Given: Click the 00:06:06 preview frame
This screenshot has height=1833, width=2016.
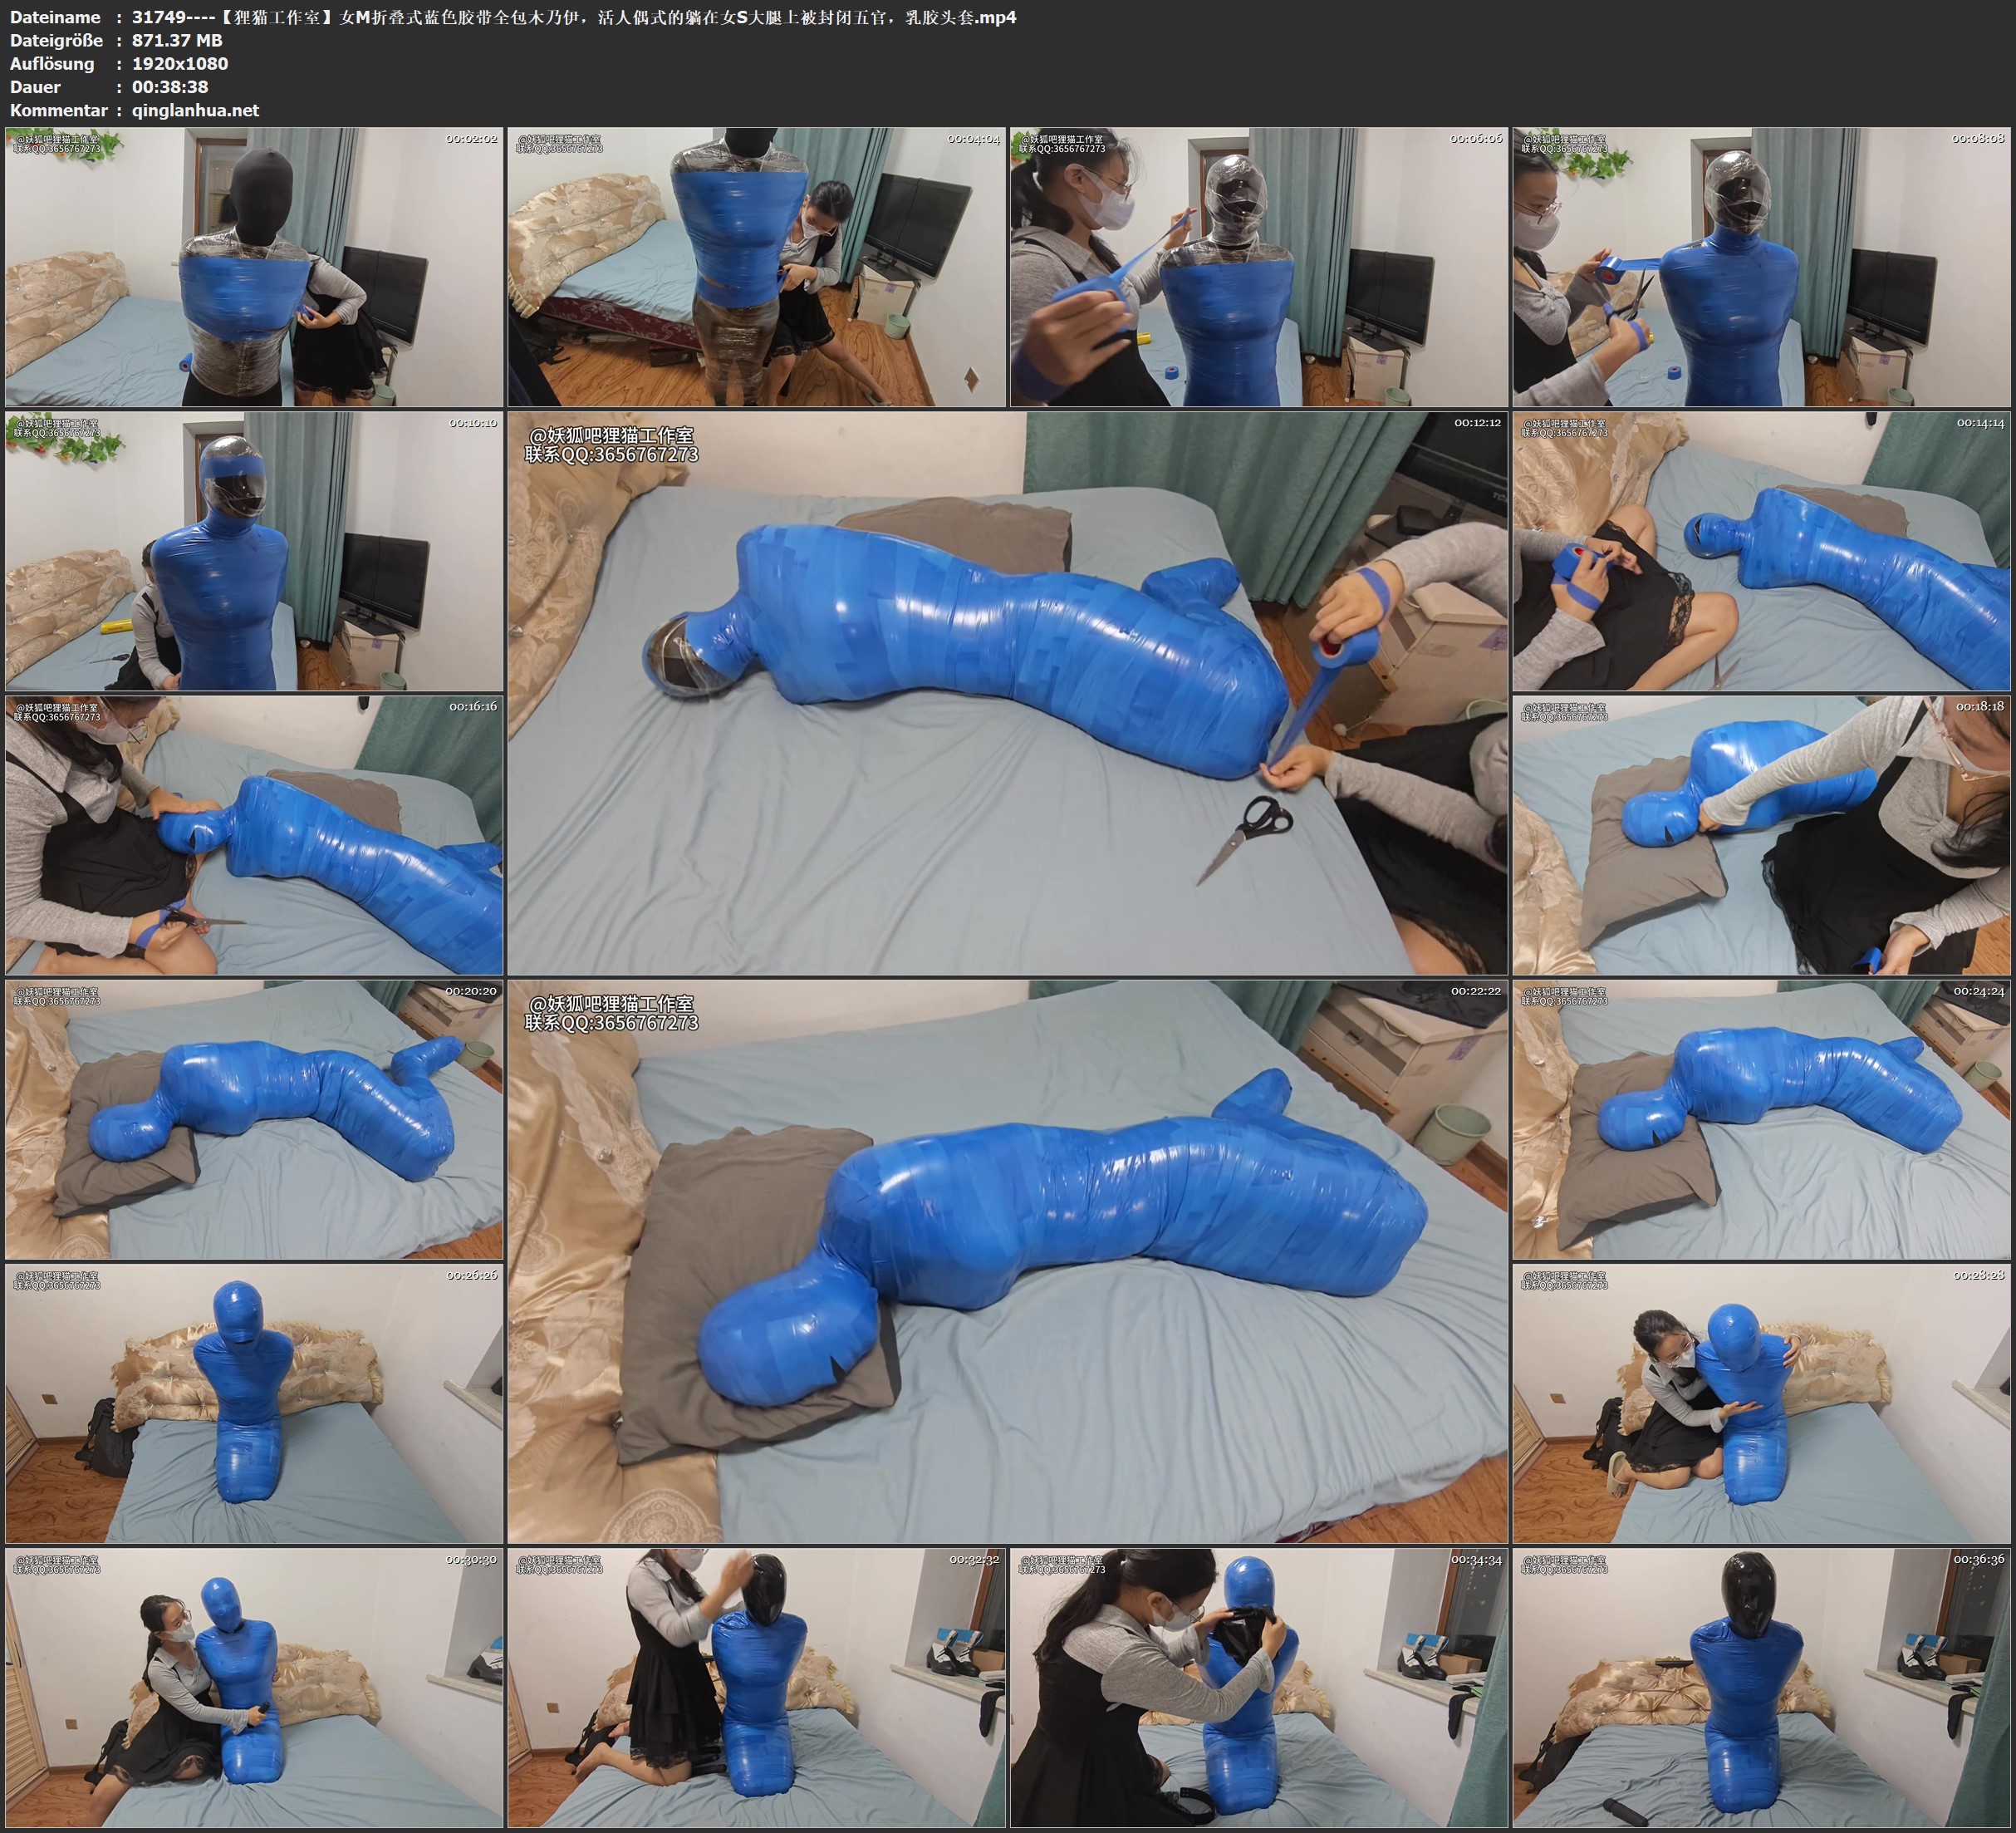Looking at the screenshot, I should [x=1258, y=268].
